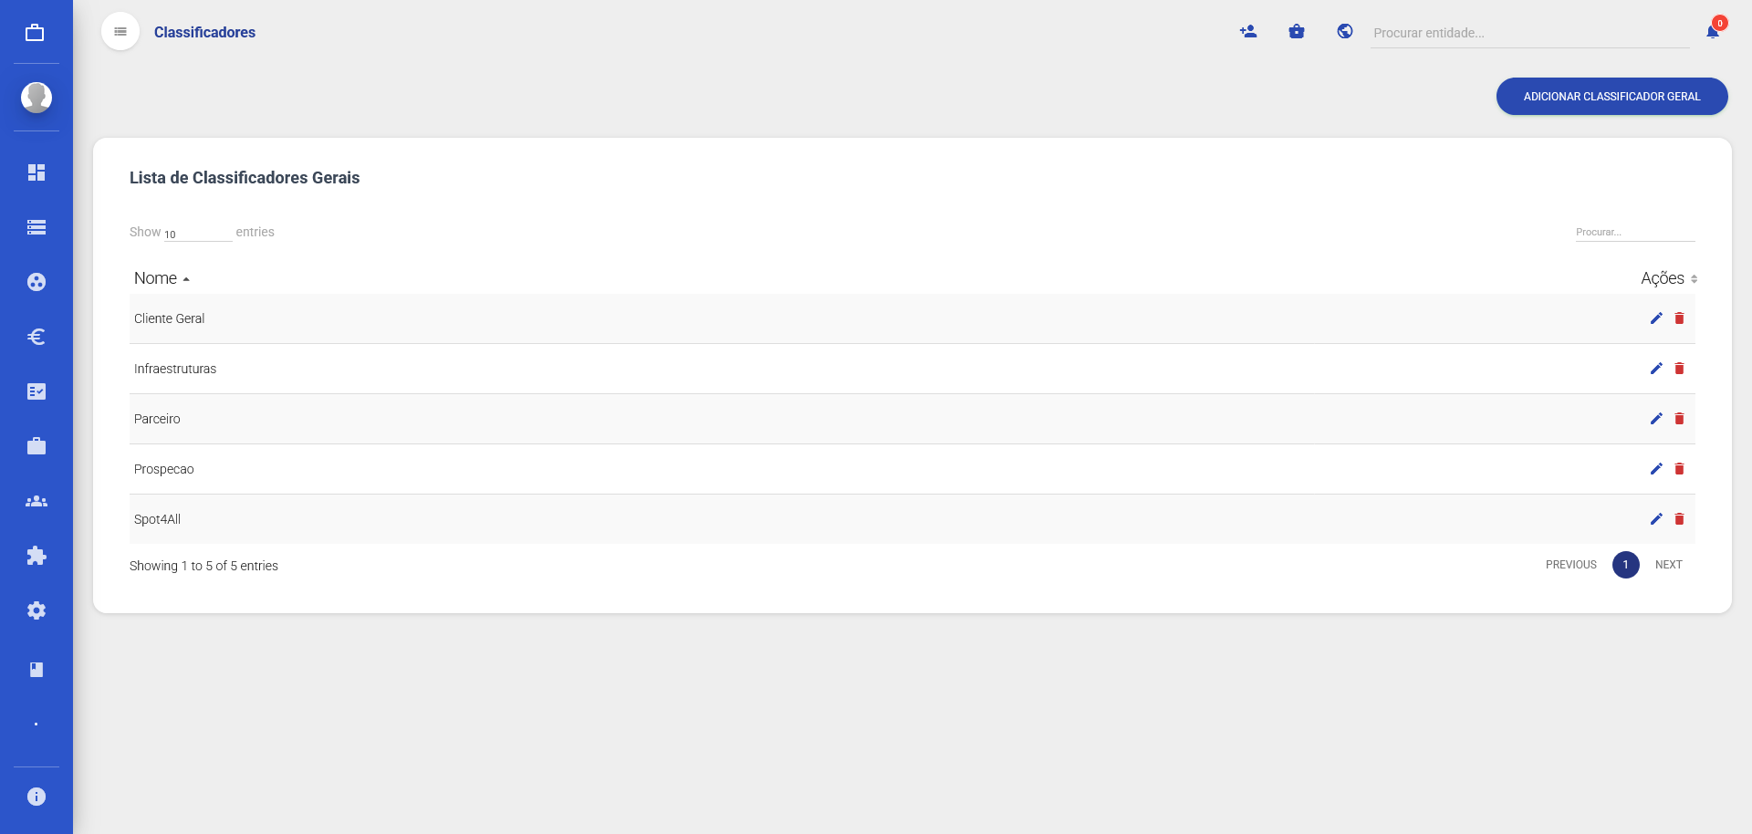Open the settings gear in sidebar

36,610
